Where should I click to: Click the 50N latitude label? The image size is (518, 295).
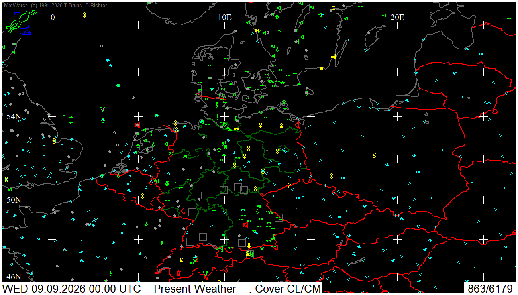tap(14, 199)
